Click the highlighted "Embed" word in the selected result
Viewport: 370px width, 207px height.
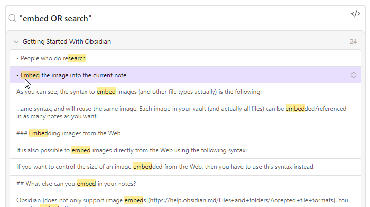point(30,75)
